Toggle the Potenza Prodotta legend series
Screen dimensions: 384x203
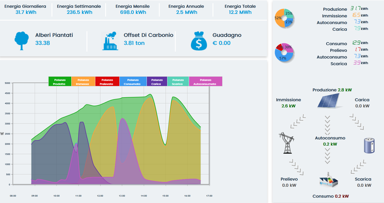60,82
